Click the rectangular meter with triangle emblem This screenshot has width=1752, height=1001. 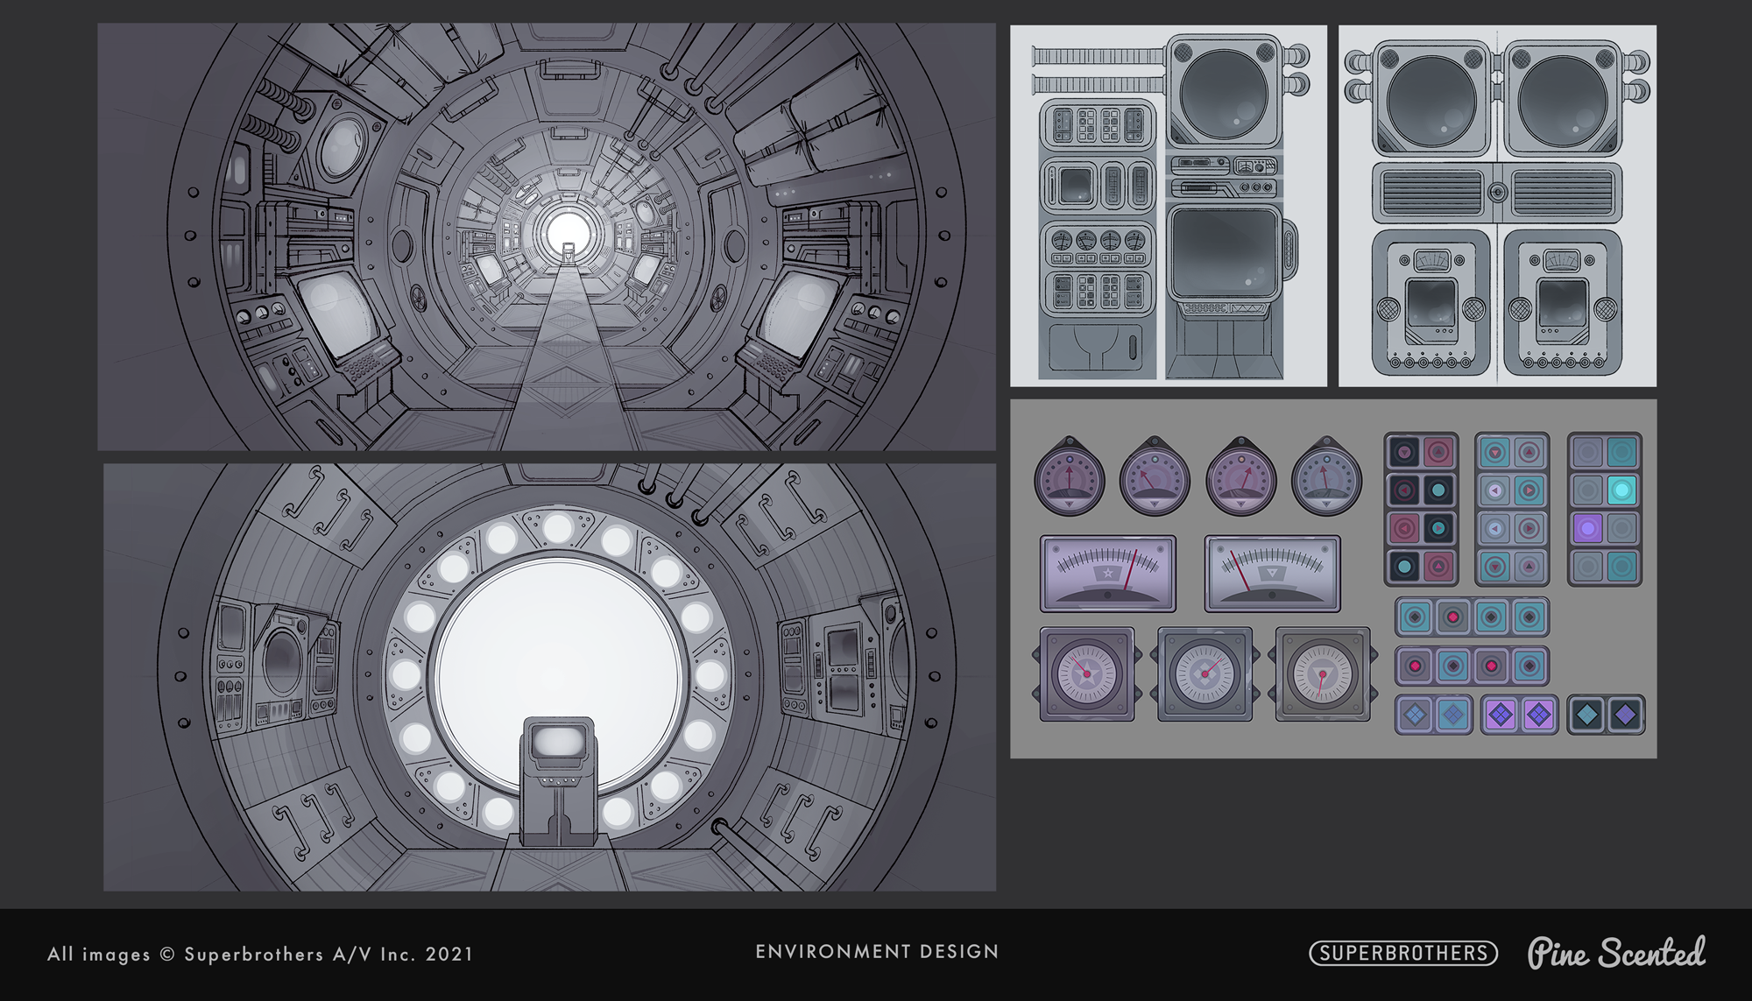pos(1272,574)
